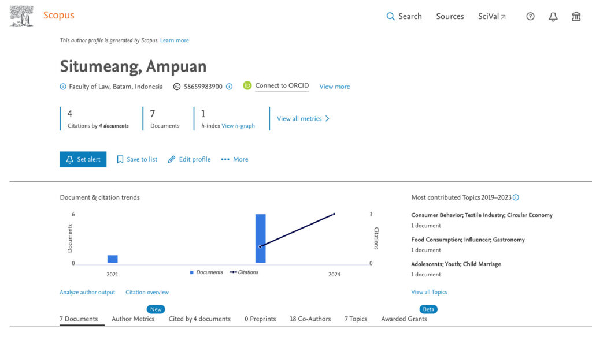
Task: Open help question mark icon
Action: pos(530,16)
